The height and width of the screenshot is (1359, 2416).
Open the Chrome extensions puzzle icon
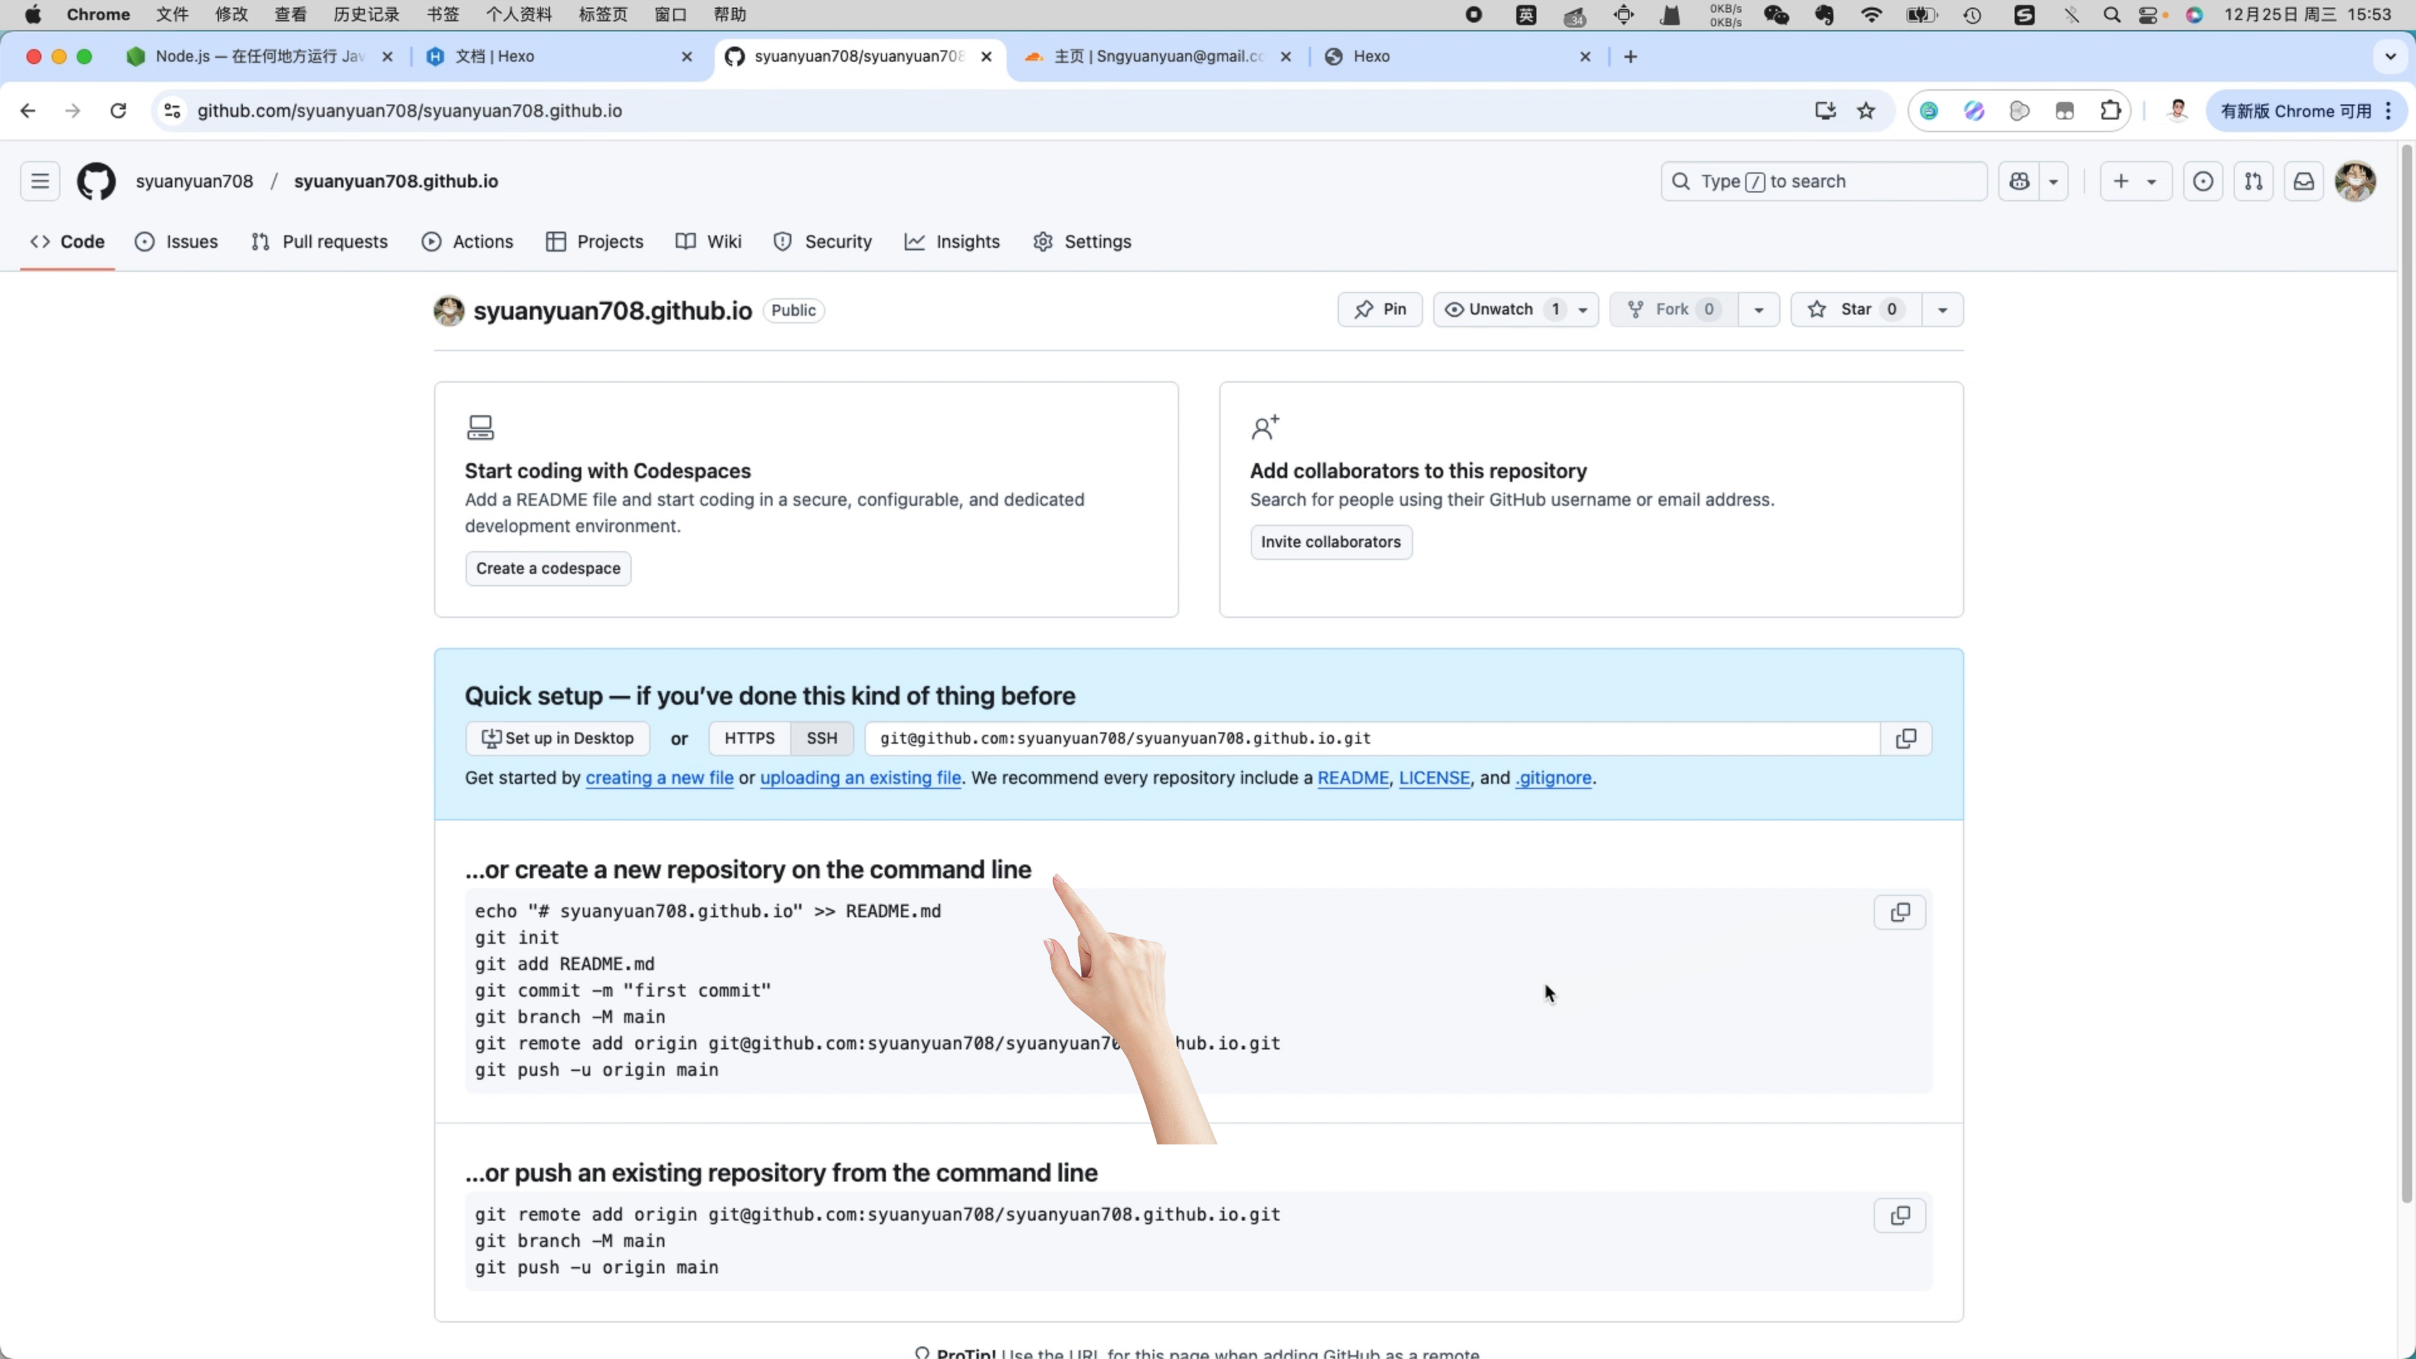[2110, 111]
